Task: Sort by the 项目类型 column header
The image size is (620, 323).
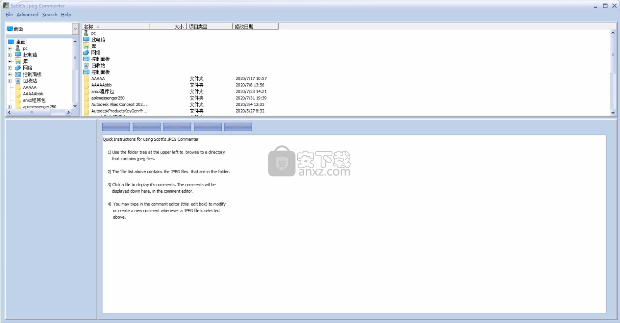Action: pos(210,26)
